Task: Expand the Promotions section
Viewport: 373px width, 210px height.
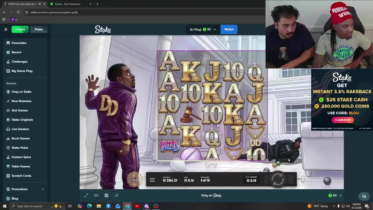Action: pos(25,189)
